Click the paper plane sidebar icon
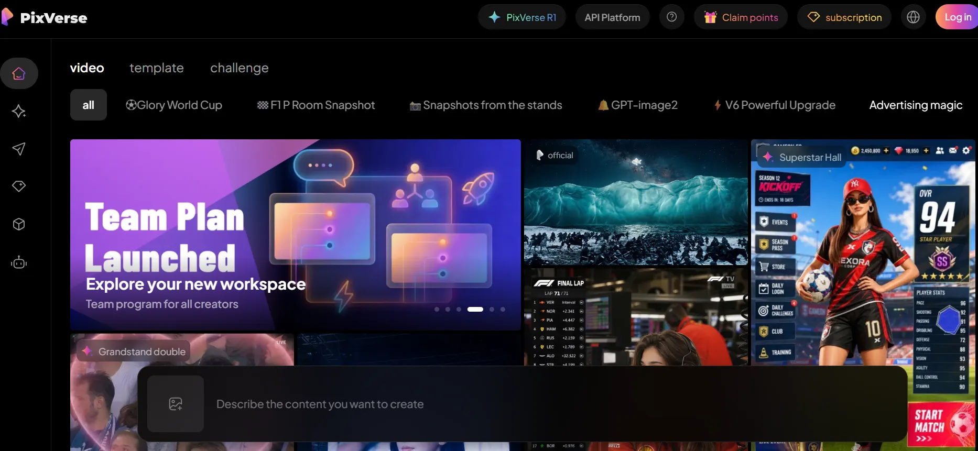This screenshot has width=978, height=451. [x=19, y=149]
